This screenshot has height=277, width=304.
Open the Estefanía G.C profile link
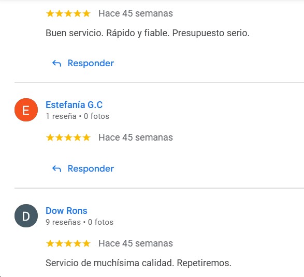(74, 105)
